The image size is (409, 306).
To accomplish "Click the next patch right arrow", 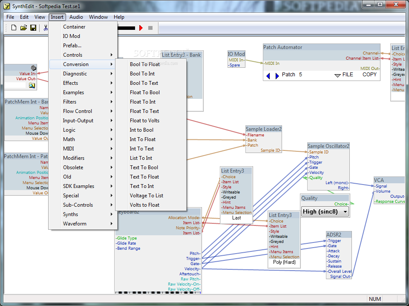I will click(x=277, y=76).
